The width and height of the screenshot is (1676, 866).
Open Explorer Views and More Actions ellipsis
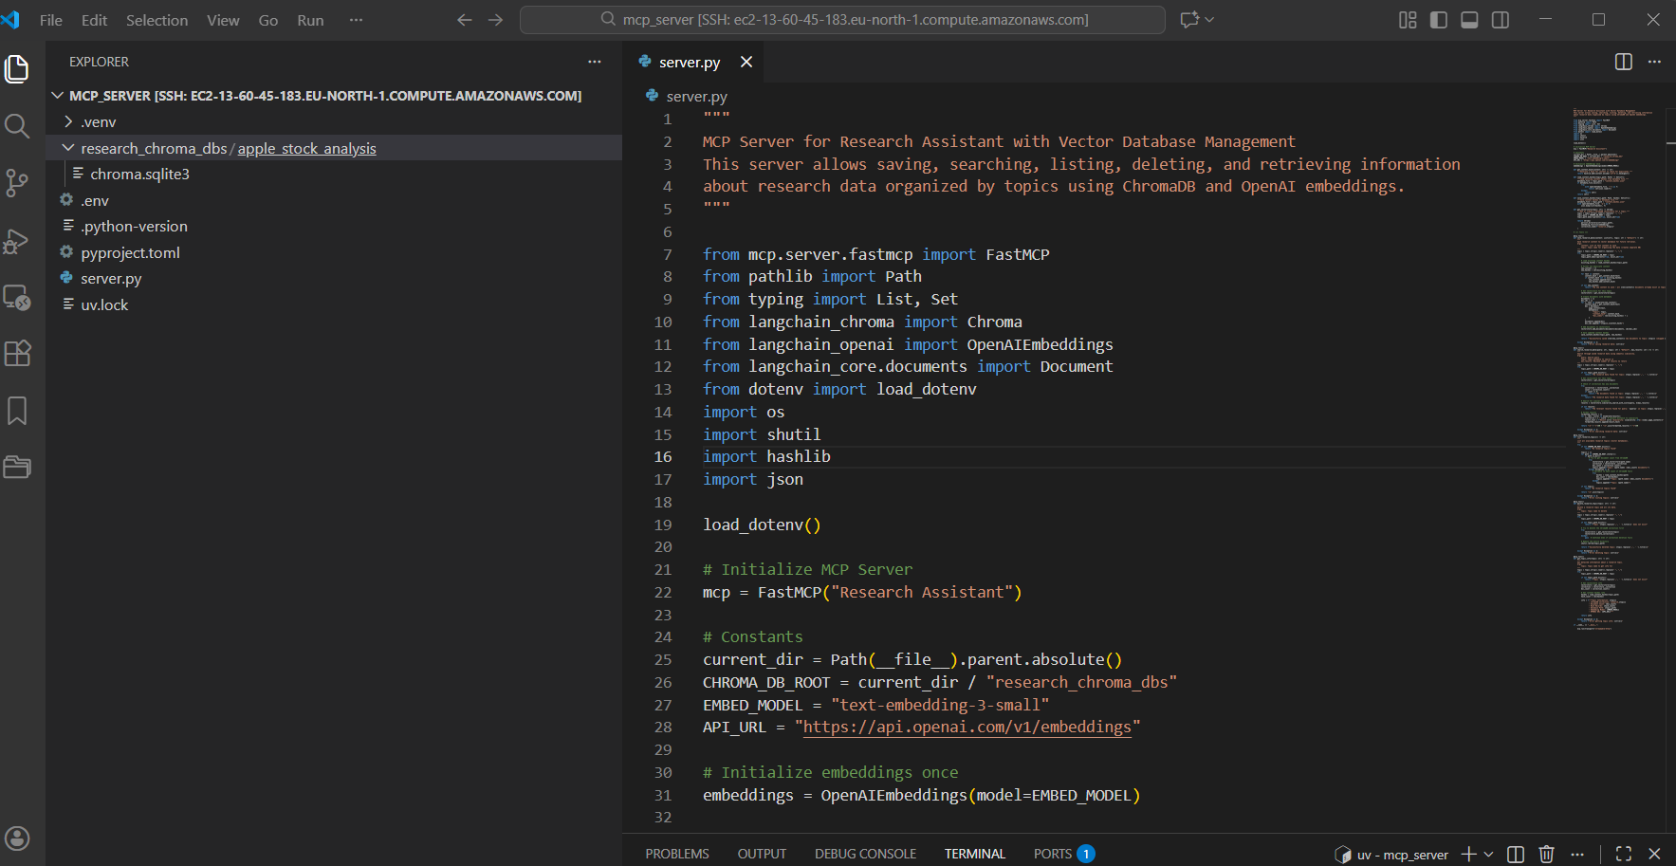click(595, 62)
